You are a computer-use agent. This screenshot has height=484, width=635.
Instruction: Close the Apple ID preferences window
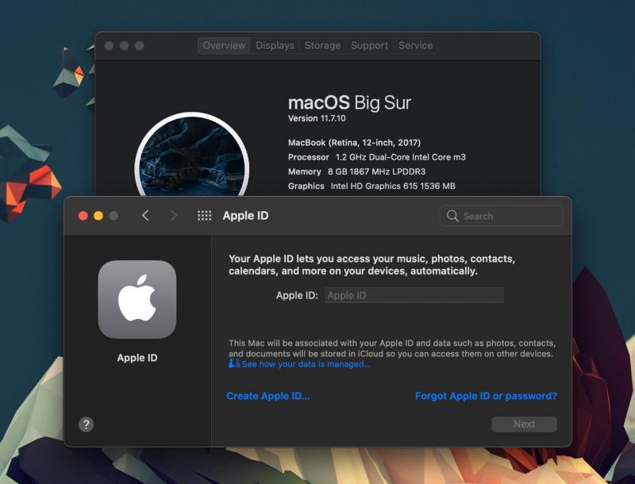83,216
